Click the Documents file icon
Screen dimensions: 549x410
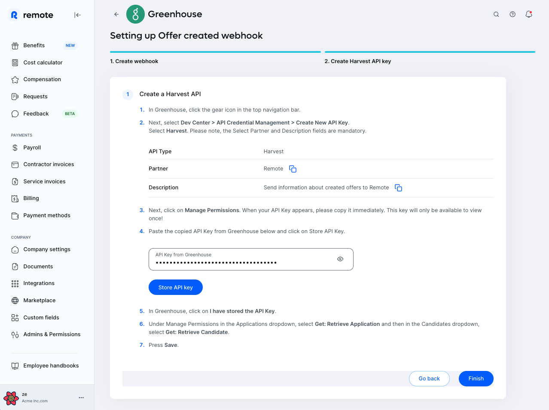pos(15,267)
